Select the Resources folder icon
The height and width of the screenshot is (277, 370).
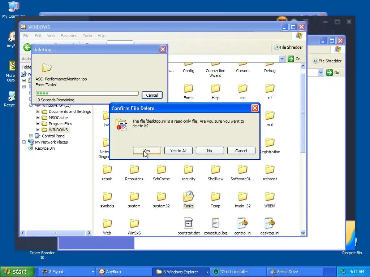pos(134,170)
